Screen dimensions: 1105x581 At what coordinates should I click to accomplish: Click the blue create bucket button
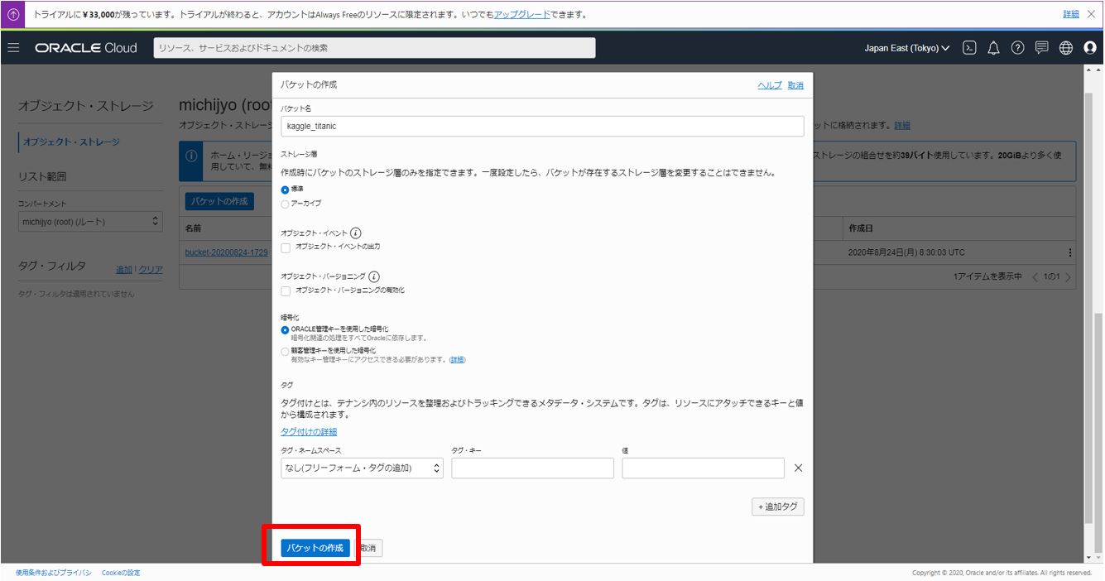(x=315, y=548)
